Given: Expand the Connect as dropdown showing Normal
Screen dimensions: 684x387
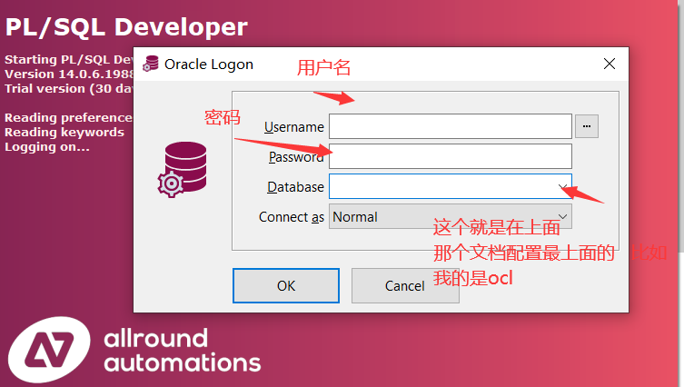Looking at the screenshot, I should click(451, 216).
